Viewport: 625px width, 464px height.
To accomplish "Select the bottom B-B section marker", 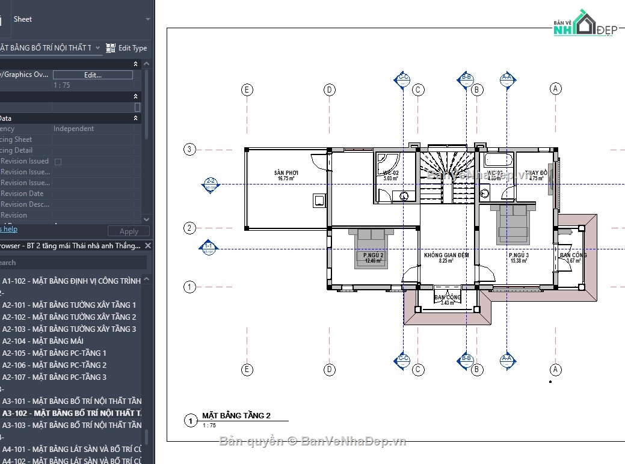I will pos(465,361).
